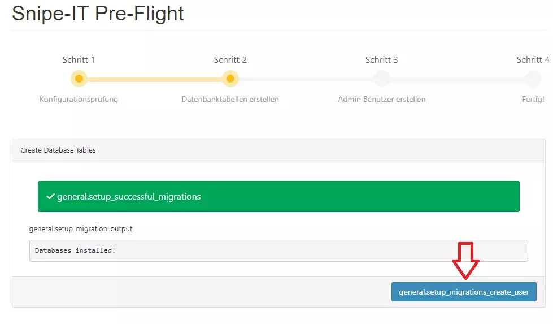
Task: Open the Schritt 1 step label
Action: 79,60
